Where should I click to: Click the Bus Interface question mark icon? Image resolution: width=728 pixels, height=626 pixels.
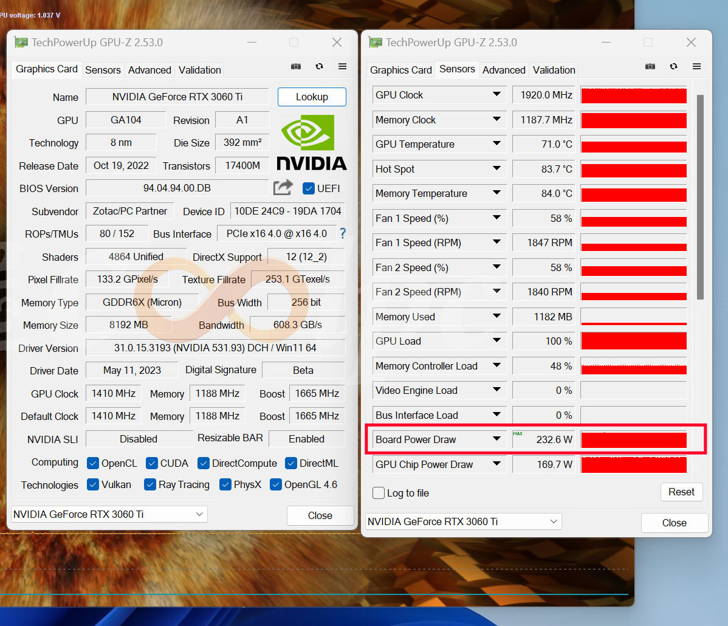tap(343, 233)
